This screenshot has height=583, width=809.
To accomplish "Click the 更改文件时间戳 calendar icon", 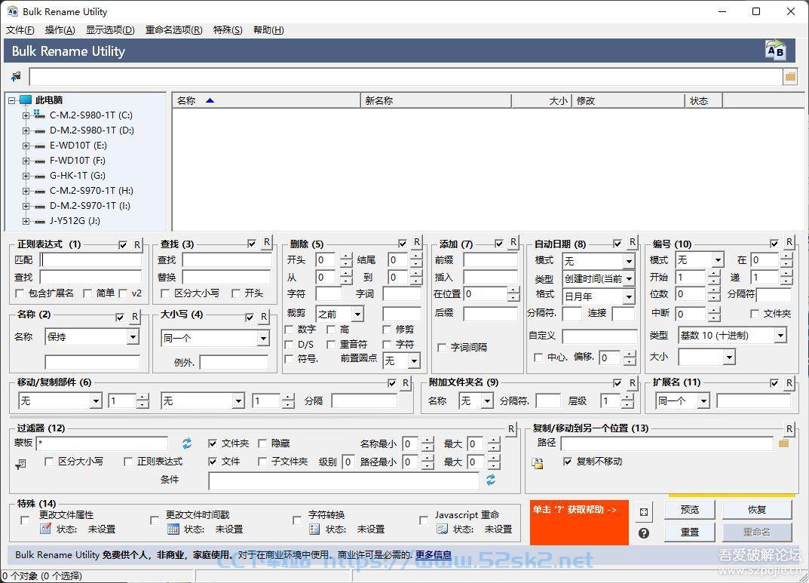I will pos(173,529).
